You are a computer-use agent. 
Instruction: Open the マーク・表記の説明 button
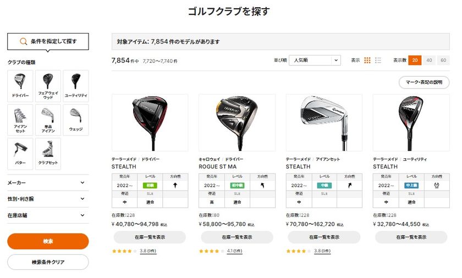[x=424, y=82]
